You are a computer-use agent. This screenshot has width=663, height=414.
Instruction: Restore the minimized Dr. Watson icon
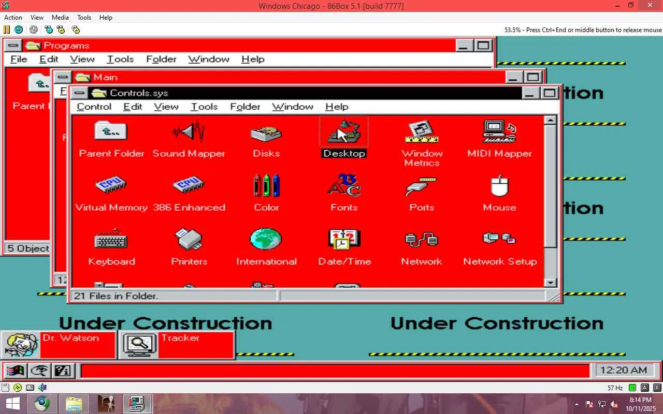(58, 345)
